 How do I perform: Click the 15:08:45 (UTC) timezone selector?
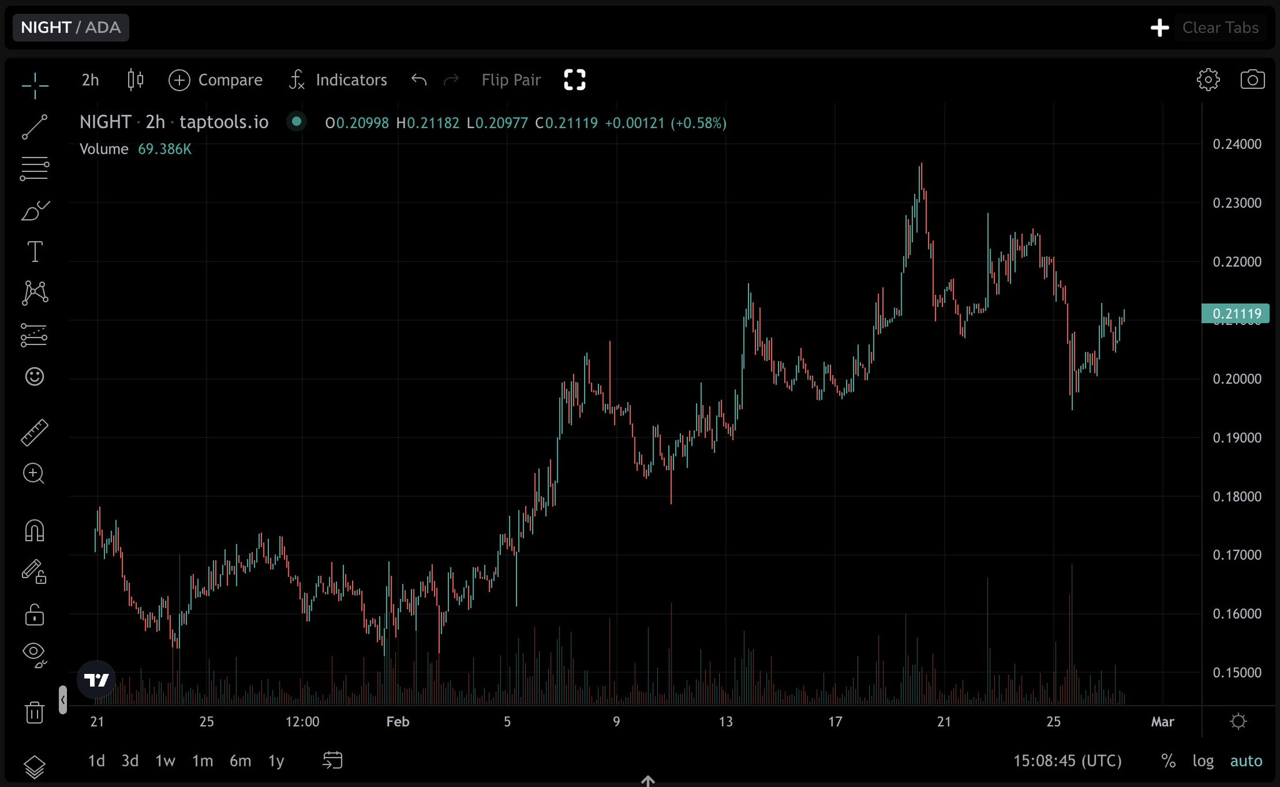(1067, 761)
